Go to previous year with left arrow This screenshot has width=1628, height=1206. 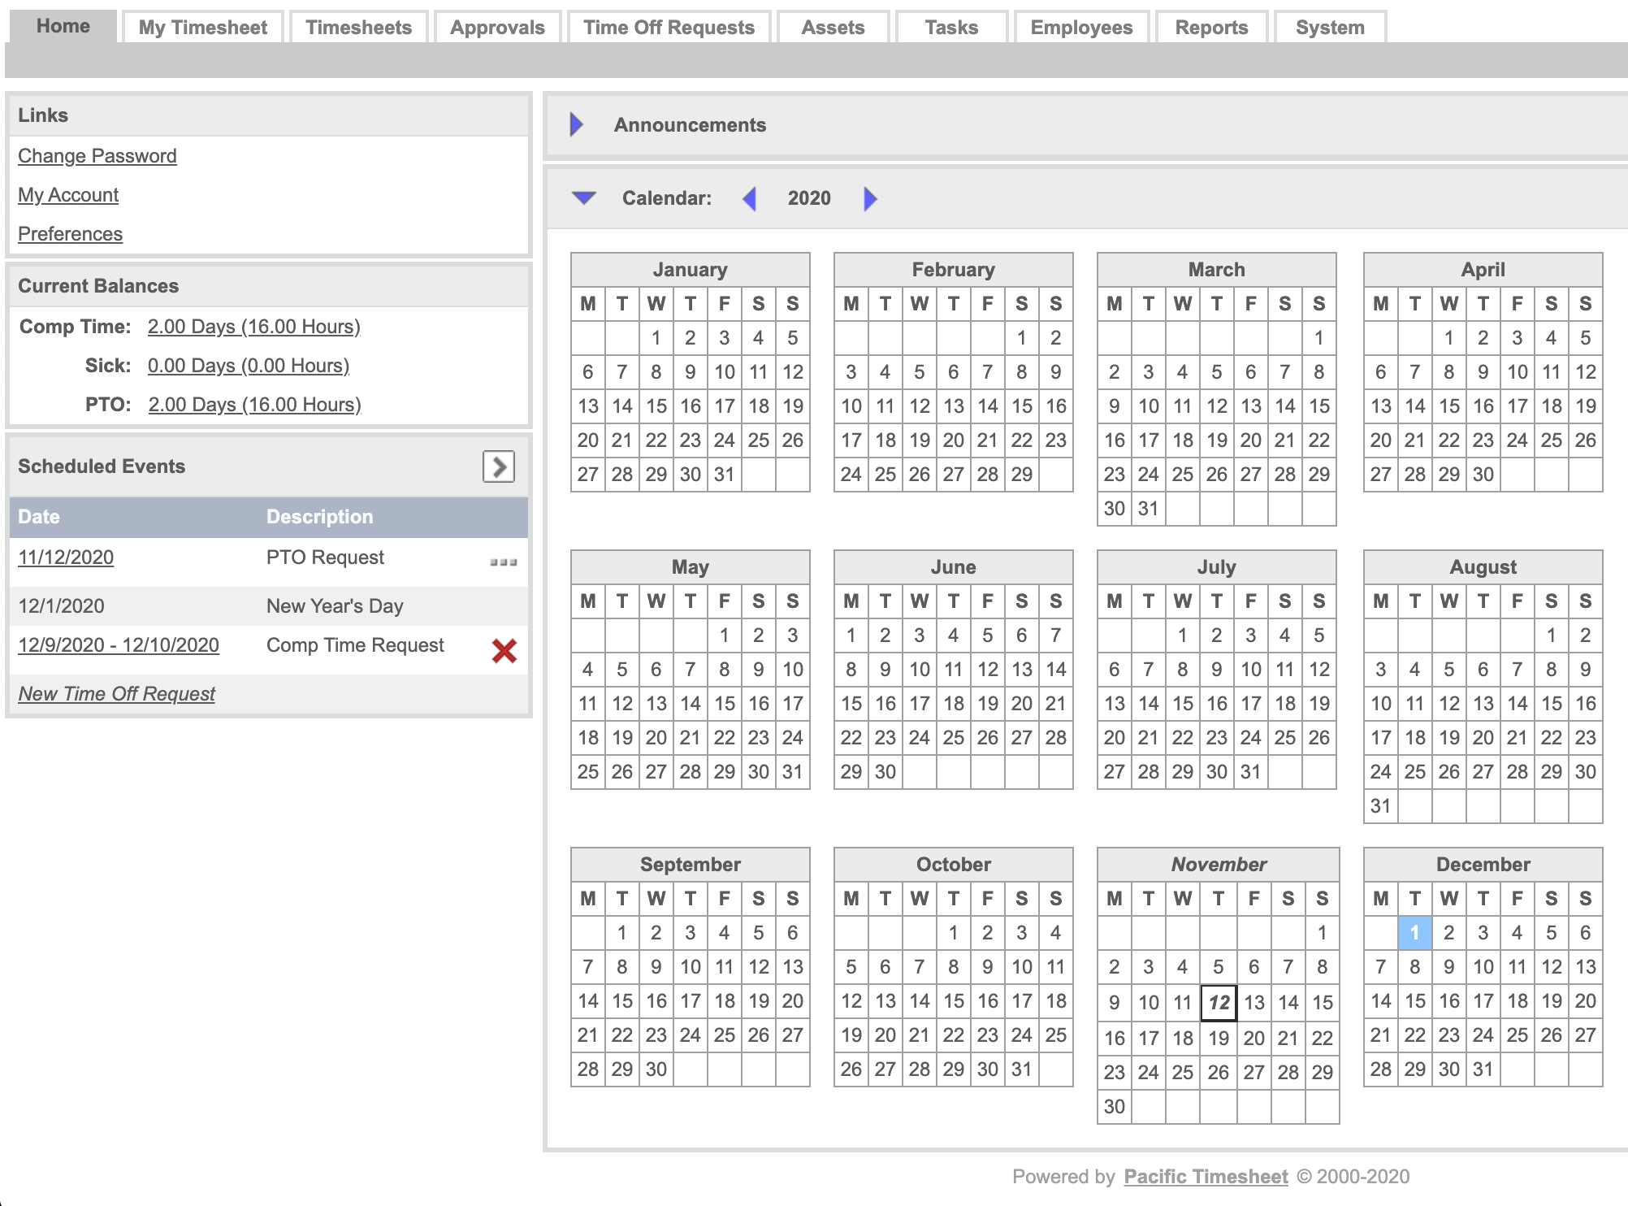pyautogui.click(x=750, y=198)
